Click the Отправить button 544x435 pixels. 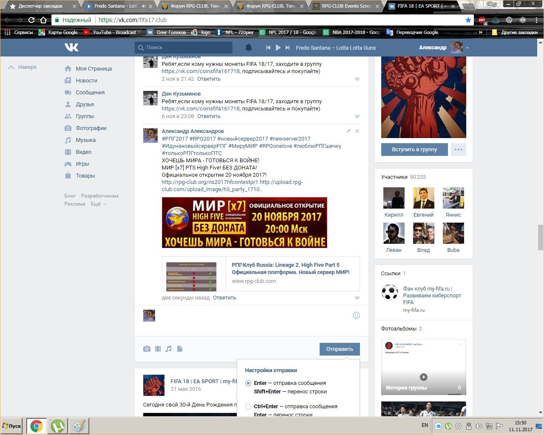tap(340, 349)
